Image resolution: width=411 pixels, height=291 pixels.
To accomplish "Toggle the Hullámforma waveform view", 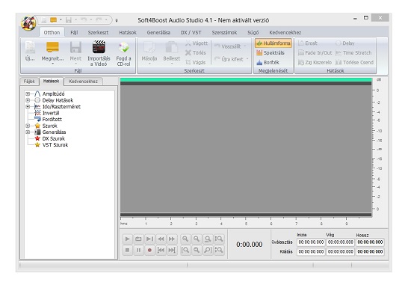I will tap(274, 43).
